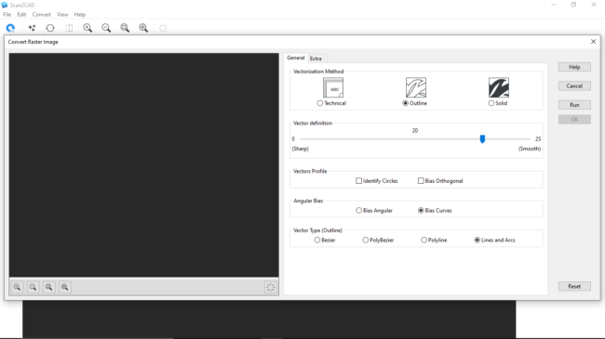Click preview zoom window icon
This screenshot has height=339, width=605.
[48, 287]
